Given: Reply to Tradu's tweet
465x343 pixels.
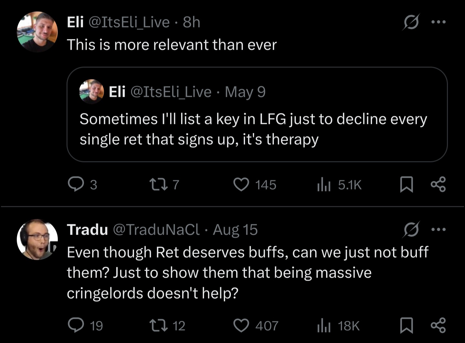Looking at the screenshot, I should coord(76,325).
